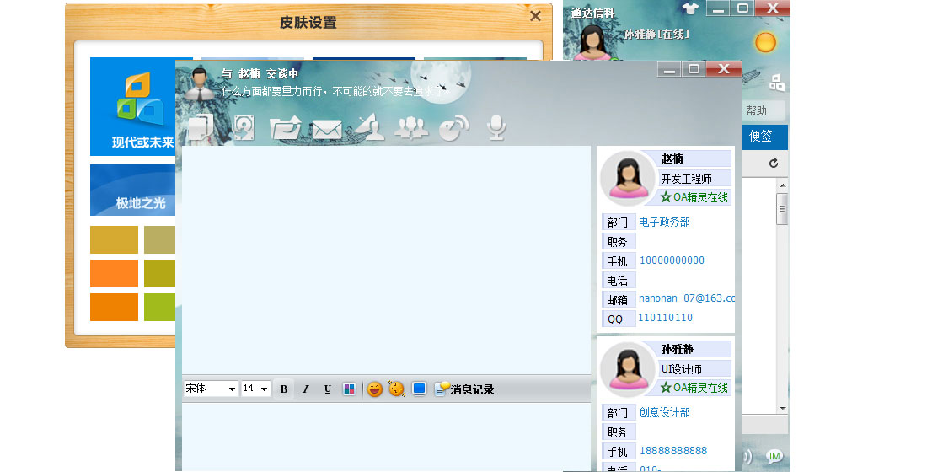Click the send file folder icon

(285, 128)
